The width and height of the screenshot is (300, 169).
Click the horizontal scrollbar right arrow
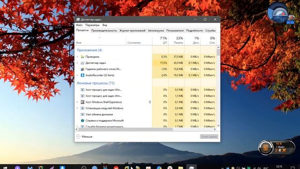(x=215, y=130)
